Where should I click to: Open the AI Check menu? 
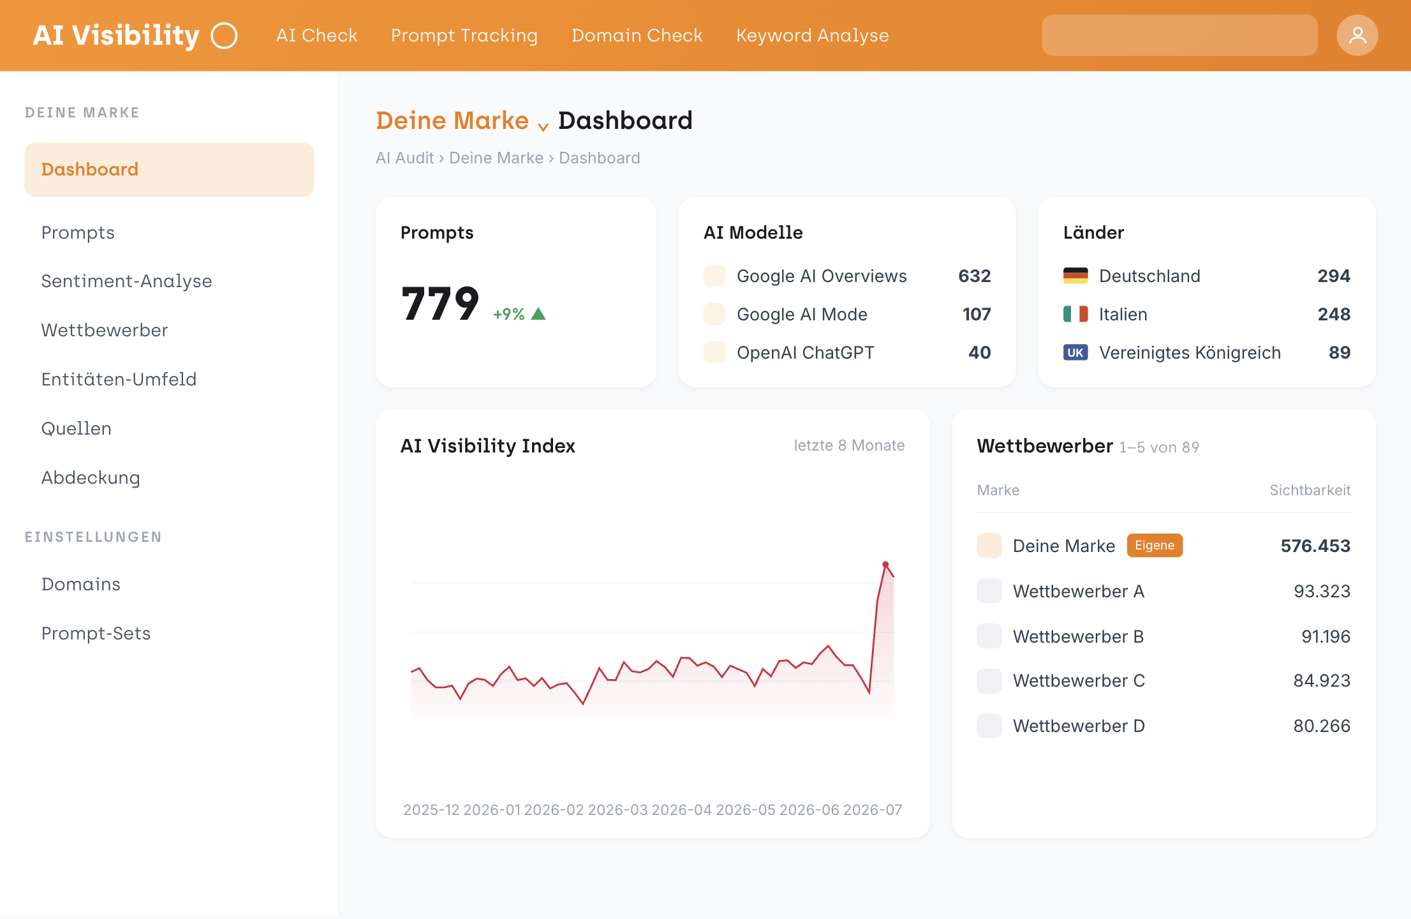[x=316, y=36]
